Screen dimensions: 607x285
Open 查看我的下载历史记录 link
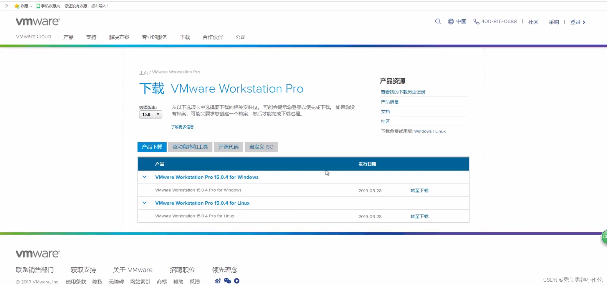(403, 92)
